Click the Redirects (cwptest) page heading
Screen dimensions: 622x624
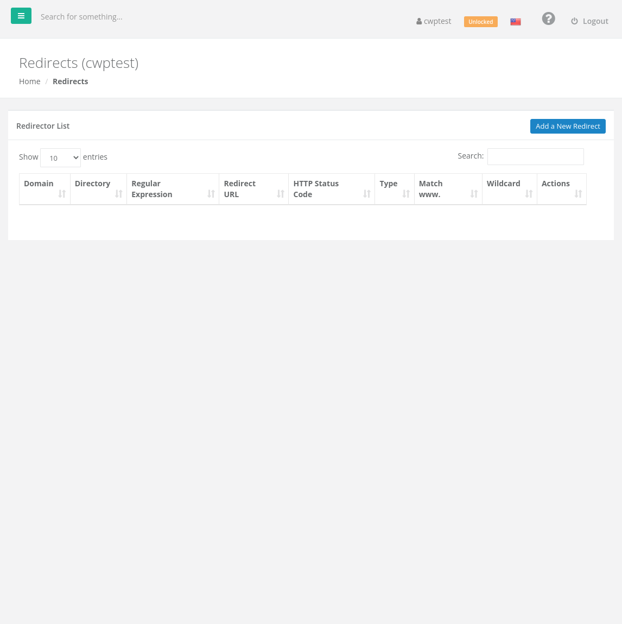pyautogui.click(x=79, y=63)
